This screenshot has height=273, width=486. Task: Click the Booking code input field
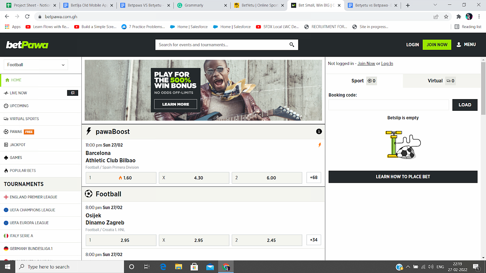click(x=388, y=105)
